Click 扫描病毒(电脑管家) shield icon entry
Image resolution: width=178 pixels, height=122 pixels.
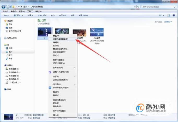63,88
